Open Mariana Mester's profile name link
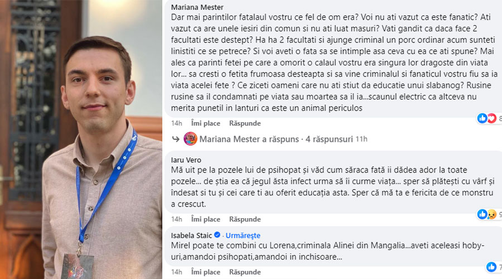Viewport: 502px width, 279px height. (197, 7)
